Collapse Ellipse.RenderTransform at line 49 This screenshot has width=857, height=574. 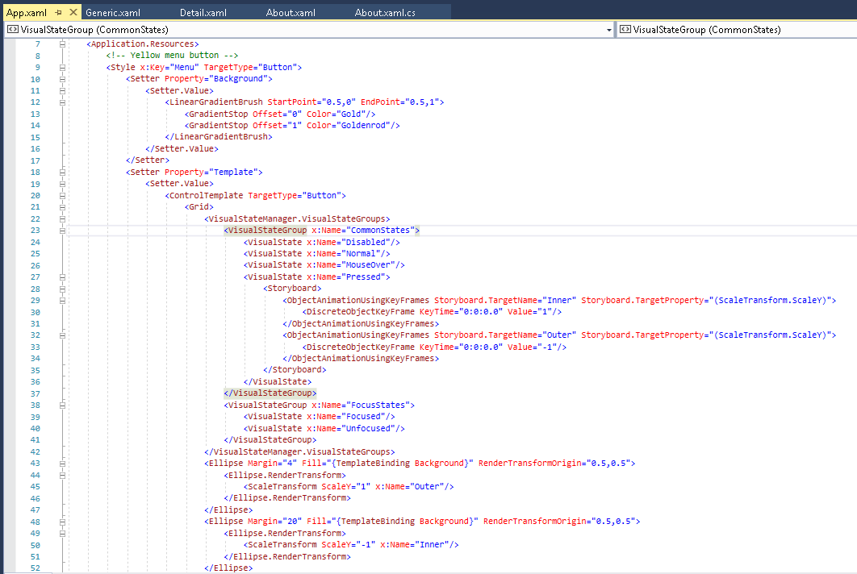(x=62, y=533)
